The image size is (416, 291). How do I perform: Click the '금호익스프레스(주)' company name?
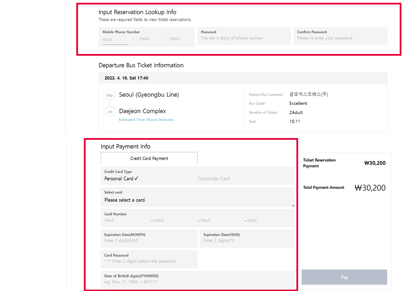309,94
